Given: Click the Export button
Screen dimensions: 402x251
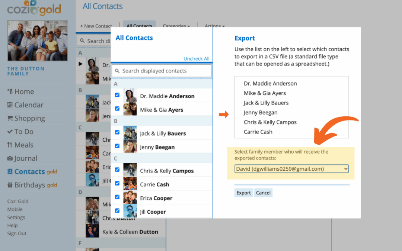Looking at the screenshot, I should pyautogui.click(x=243, y=193).
